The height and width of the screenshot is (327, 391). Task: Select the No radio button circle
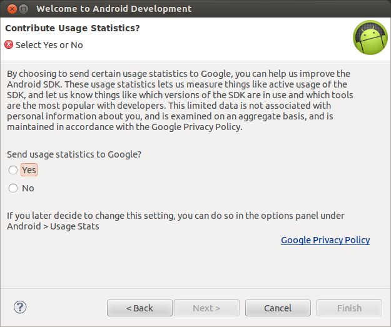click(x=13, y=188)
